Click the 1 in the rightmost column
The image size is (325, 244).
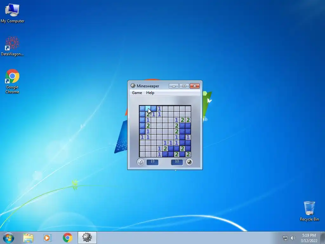tap(188, 137)
